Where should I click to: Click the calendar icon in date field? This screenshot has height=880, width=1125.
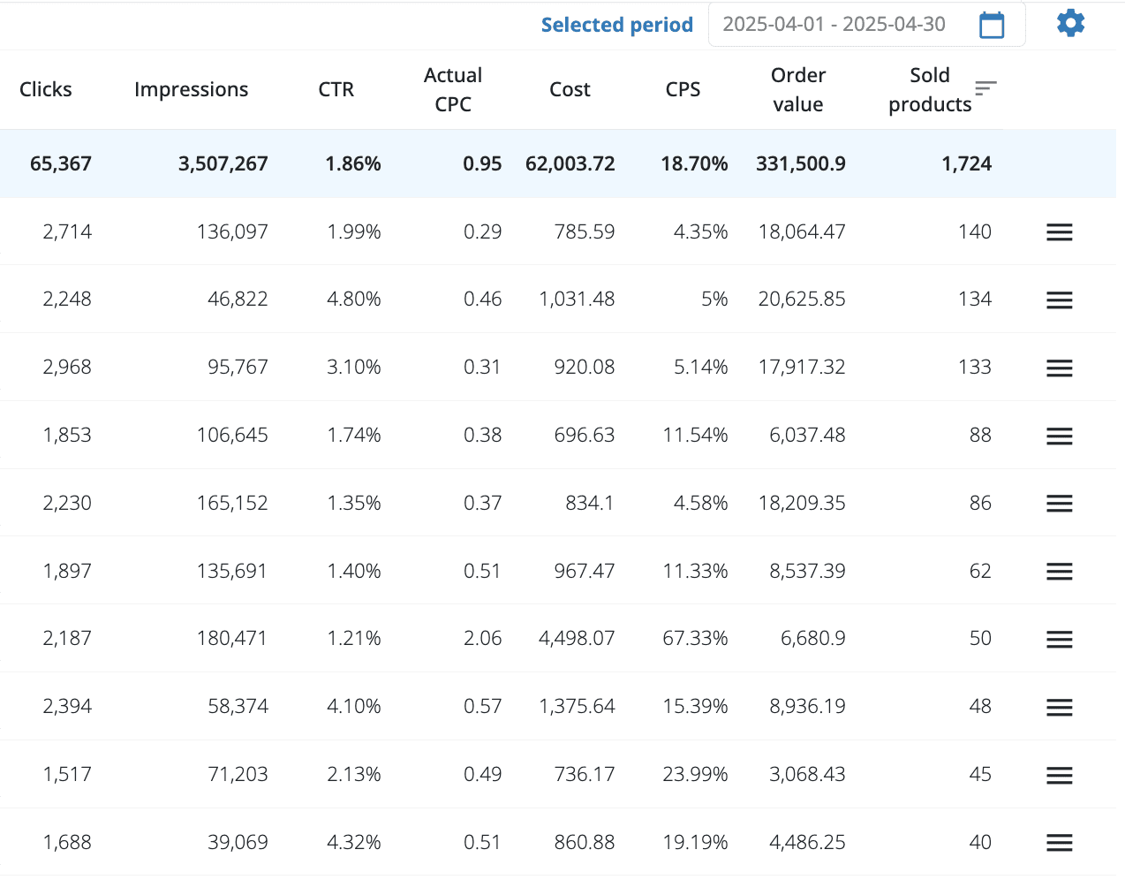tap(992, 25)
